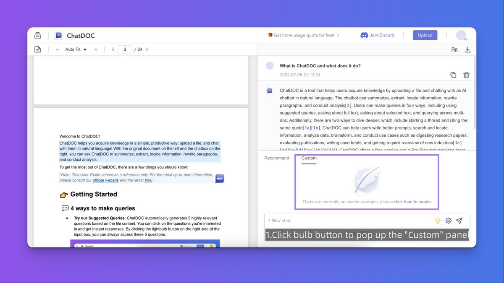504x283 pixels.
Task: Zoom in with the plus icon
Action: (x=96, y=49)
